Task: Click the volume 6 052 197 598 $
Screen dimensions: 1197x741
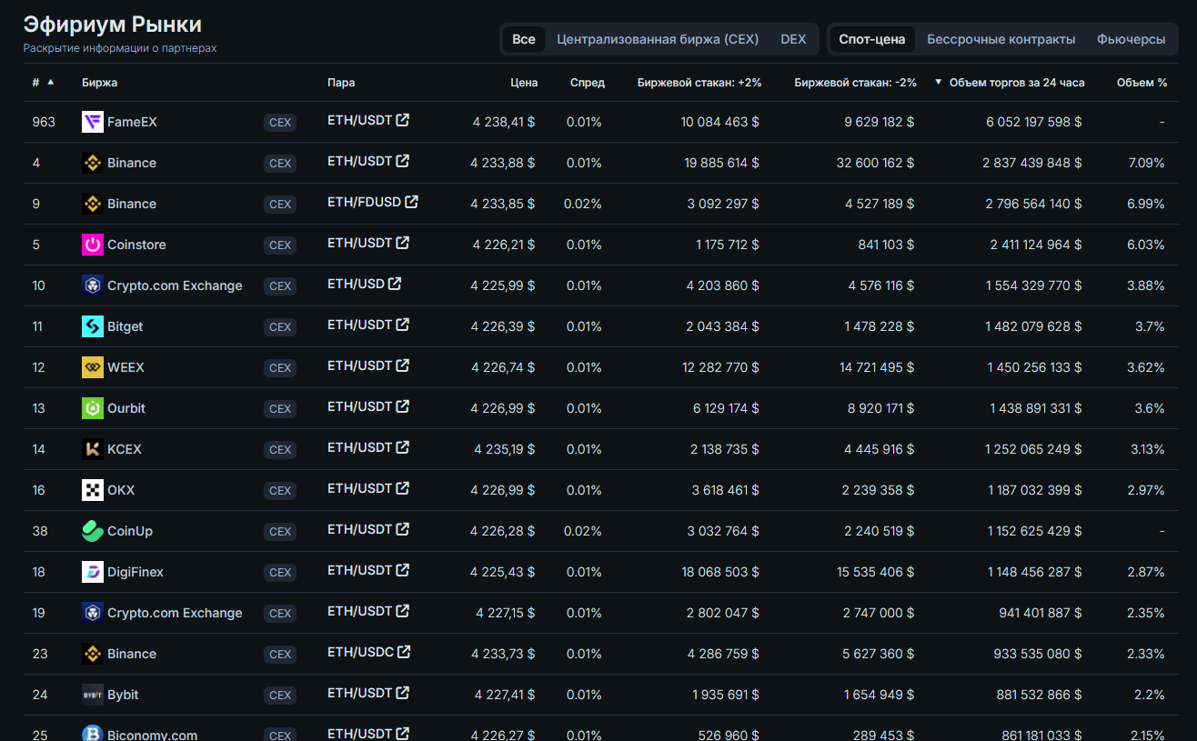Action: click(1034, 122)
